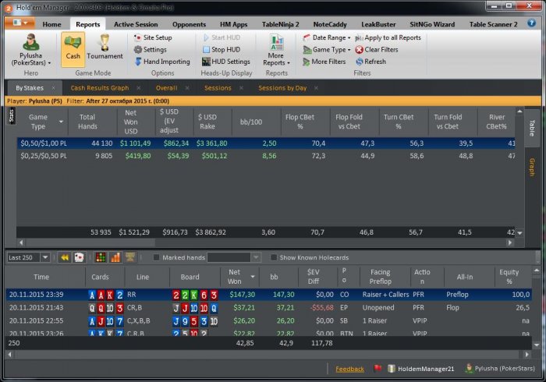546x382 pixels.
Task: Open the Date Range filter
Action: tap(327, 37)
